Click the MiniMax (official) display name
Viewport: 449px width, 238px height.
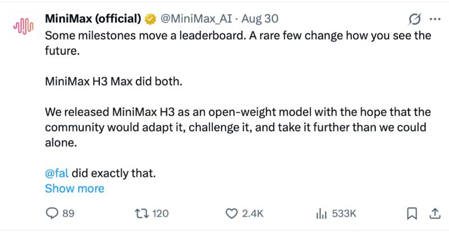(93, 19)
